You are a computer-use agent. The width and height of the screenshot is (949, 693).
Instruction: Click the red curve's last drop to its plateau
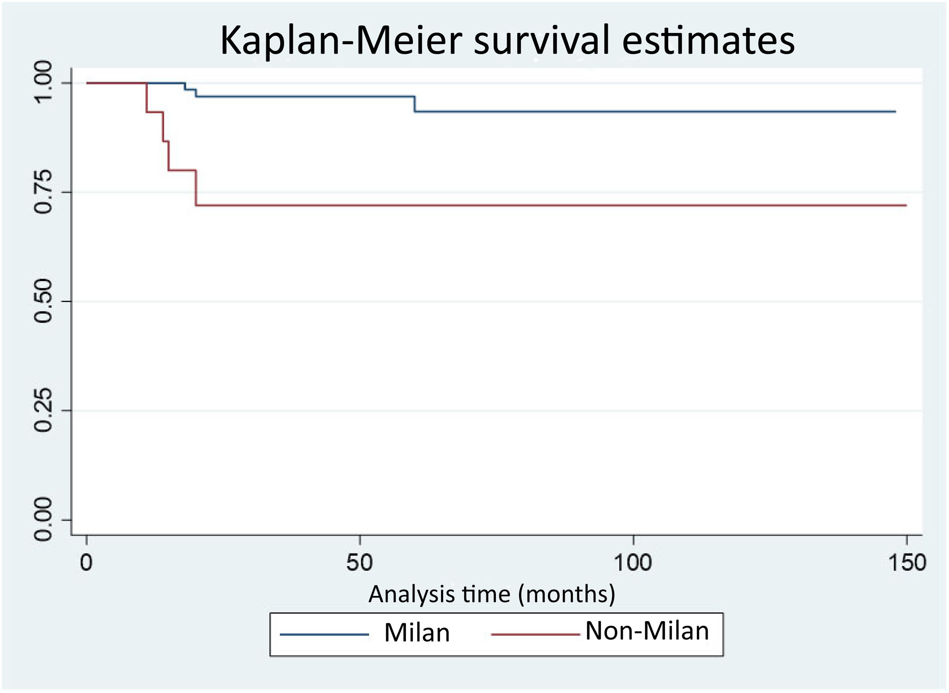196,188
